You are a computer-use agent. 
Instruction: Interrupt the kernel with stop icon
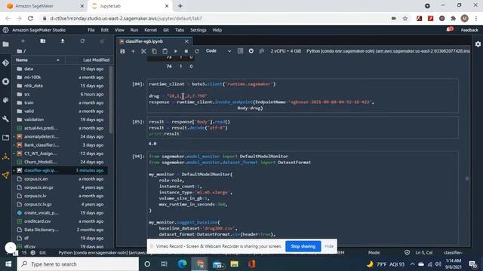point(186,51)
